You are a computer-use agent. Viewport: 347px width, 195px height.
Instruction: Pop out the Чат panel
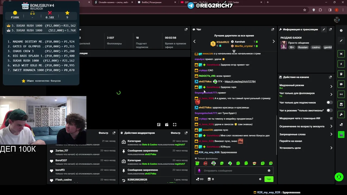273,30
